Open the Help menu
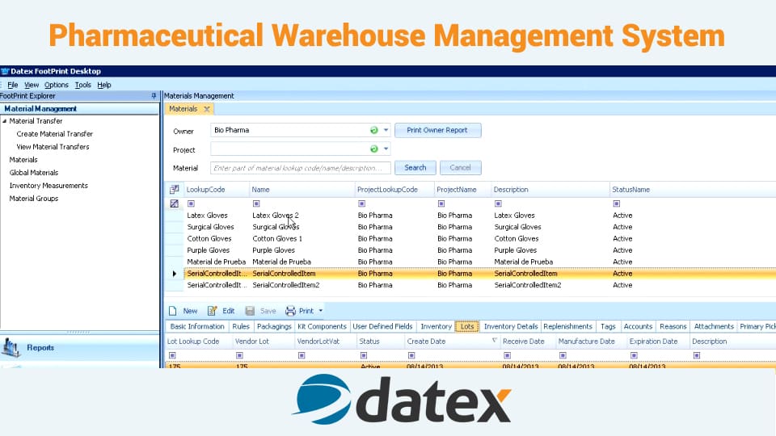Viewport: 776px width, 436px height. (x=104, y=85)
